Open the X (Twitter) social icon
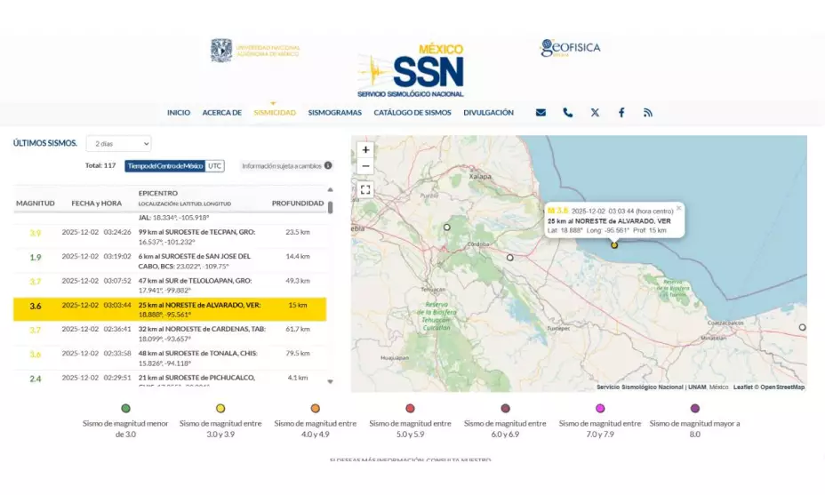The height and width of the screenshot is (495, 825). pos(595,113)
